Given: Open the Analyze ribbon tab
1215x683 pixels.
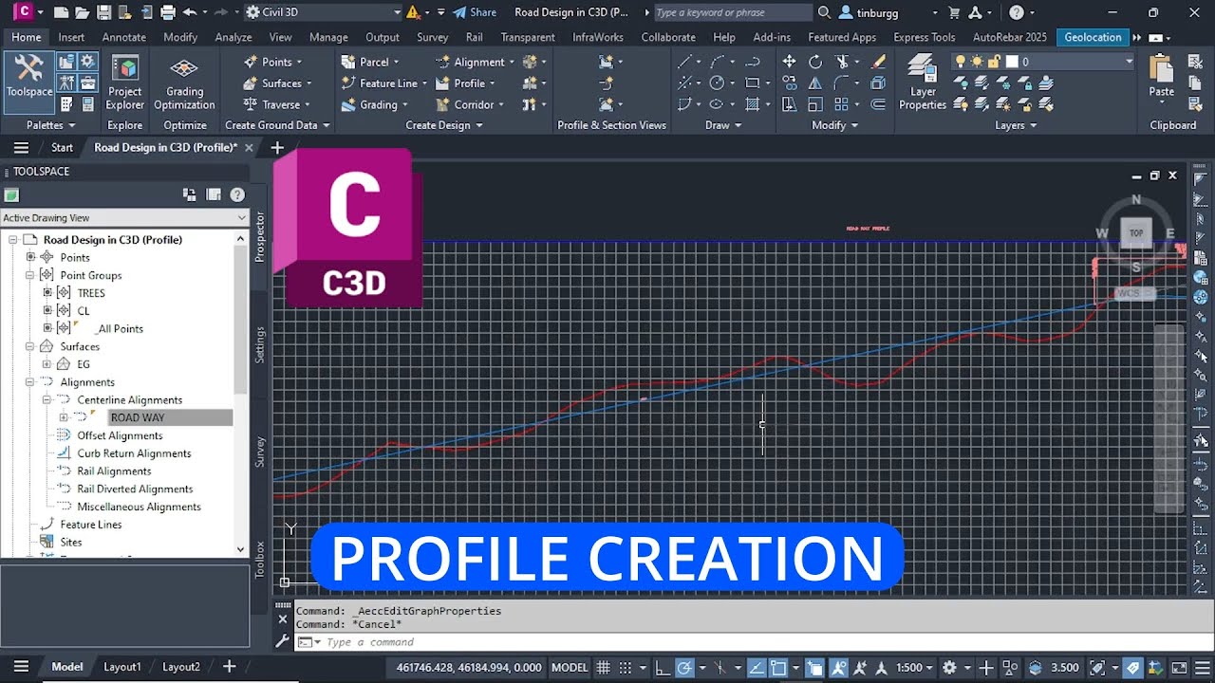Looking at the screenshot, I should point(234,37).
